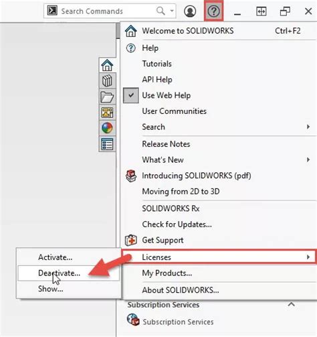Viewport: 317px width, 337px height.
Task: Click the Help question mark icon in menu
Action: coord(131,48)
